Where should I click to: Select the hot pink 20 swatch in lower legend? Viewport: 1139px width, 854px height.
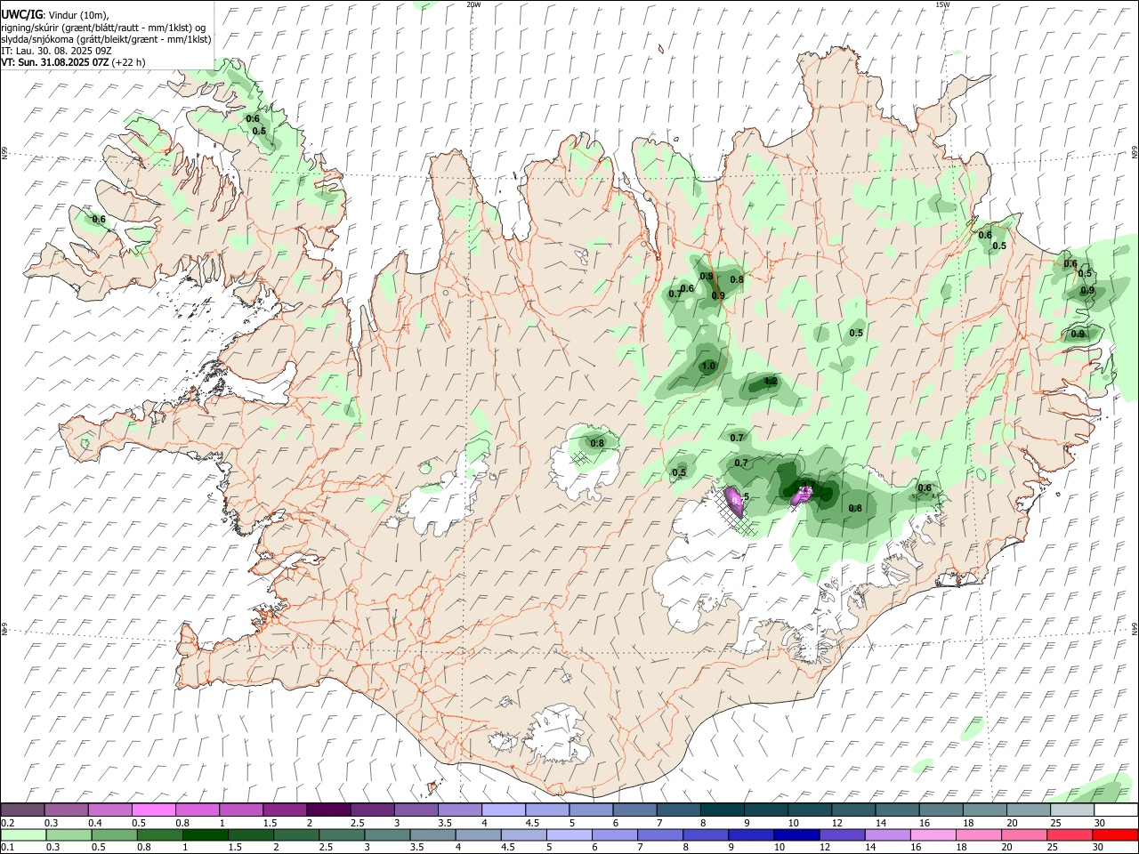[x=1025, y=834]
